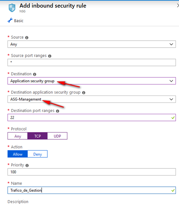Screen dimensions: 179x204
Task: Set the Action to Deny
Action: coord(38,154)
